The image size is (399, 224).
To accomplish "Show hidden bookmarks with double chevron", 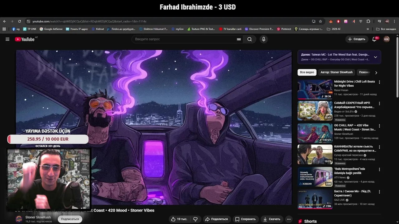I will pos(368,29).
